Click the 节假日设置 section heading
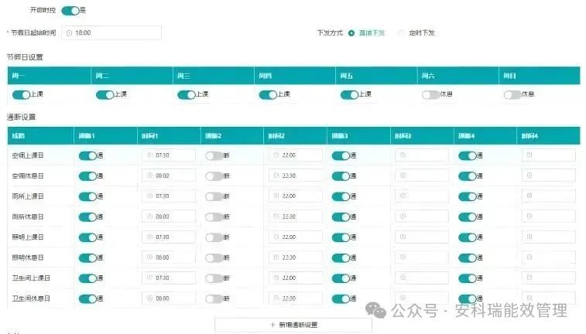Screen dimensions: 586x334 click(x=25, y=57)
